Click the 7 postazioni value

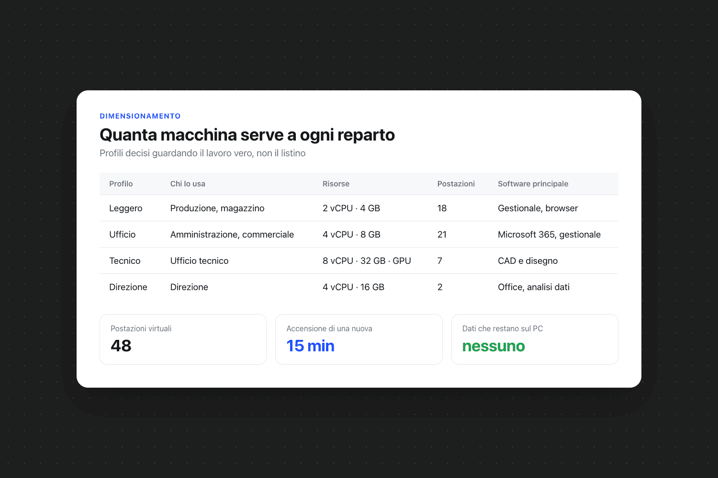tap(440, 261)
